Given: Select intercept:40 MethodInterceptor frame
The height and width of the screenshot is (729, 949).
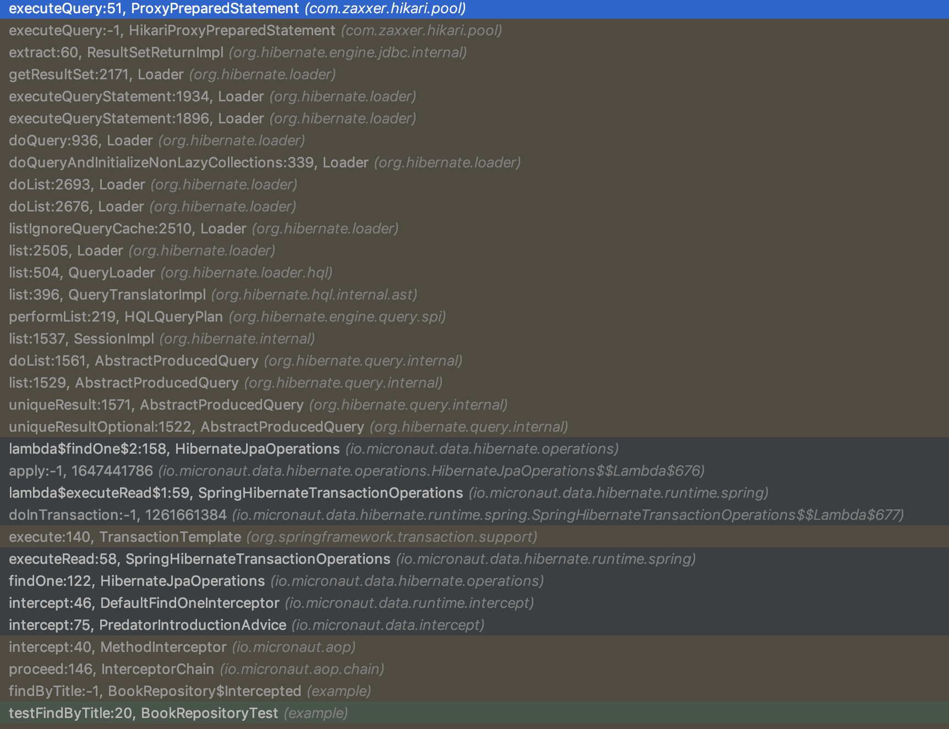Looking at the screenshot, I should pyautogui.click(x=475, y=647).
